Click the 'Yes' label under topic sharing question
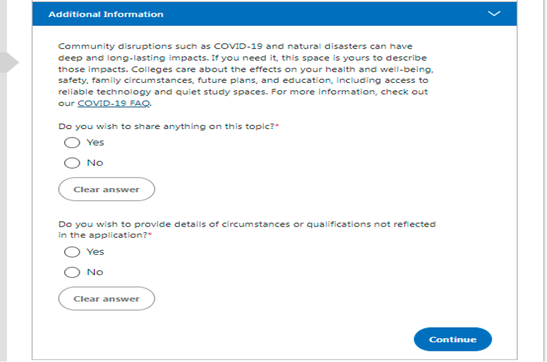This screenshot has width=547, height=362. [x=96, y=143]
